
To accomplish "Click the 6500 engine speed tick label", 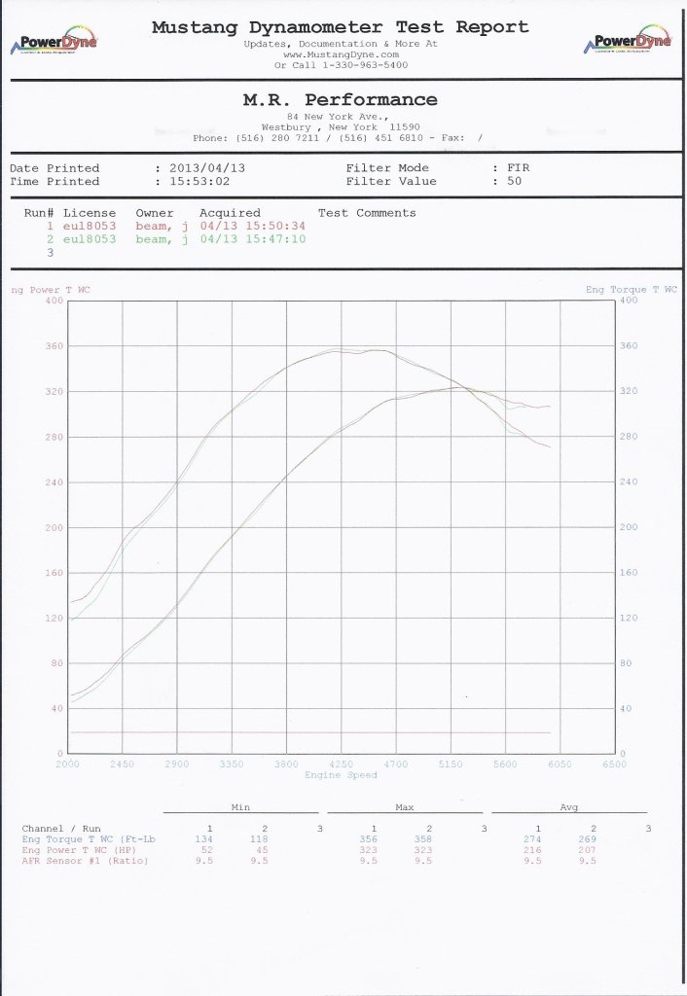I will [615, 765].
